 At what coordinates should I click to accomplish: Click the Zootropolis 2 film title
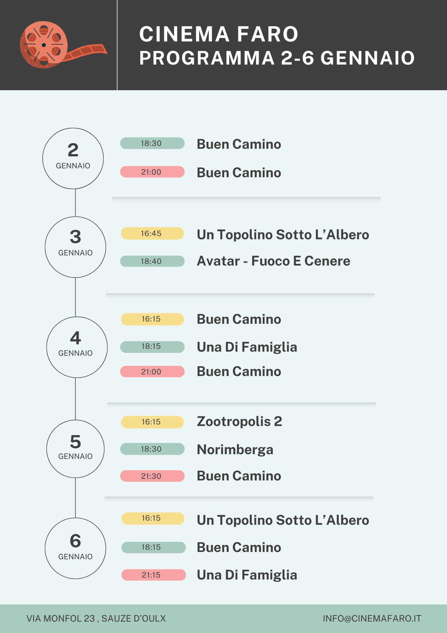(239, 422)
